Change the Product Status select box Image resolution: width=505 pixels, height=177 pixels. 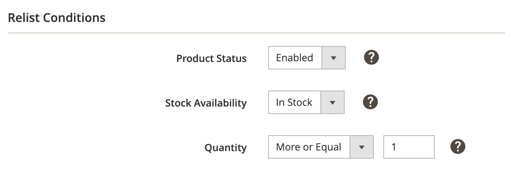click(307, 58)
